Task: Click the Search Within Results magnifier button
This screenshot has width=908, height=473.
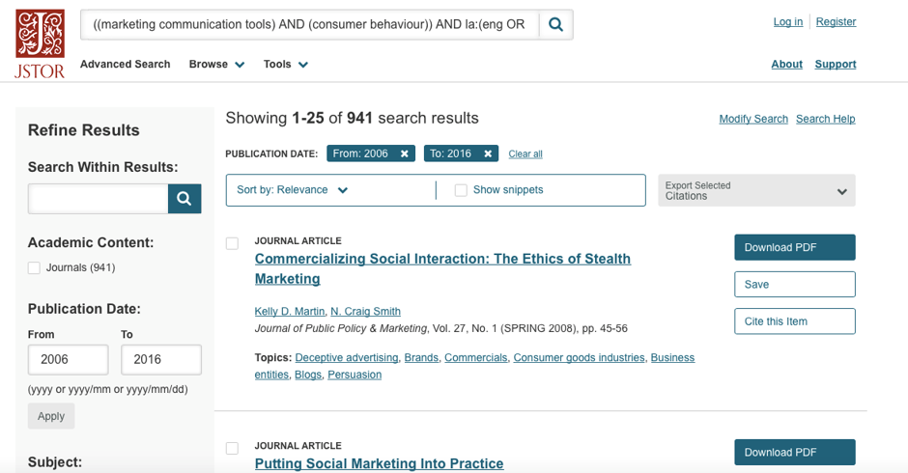Action: pyautogui.click(x=184, y=199)
